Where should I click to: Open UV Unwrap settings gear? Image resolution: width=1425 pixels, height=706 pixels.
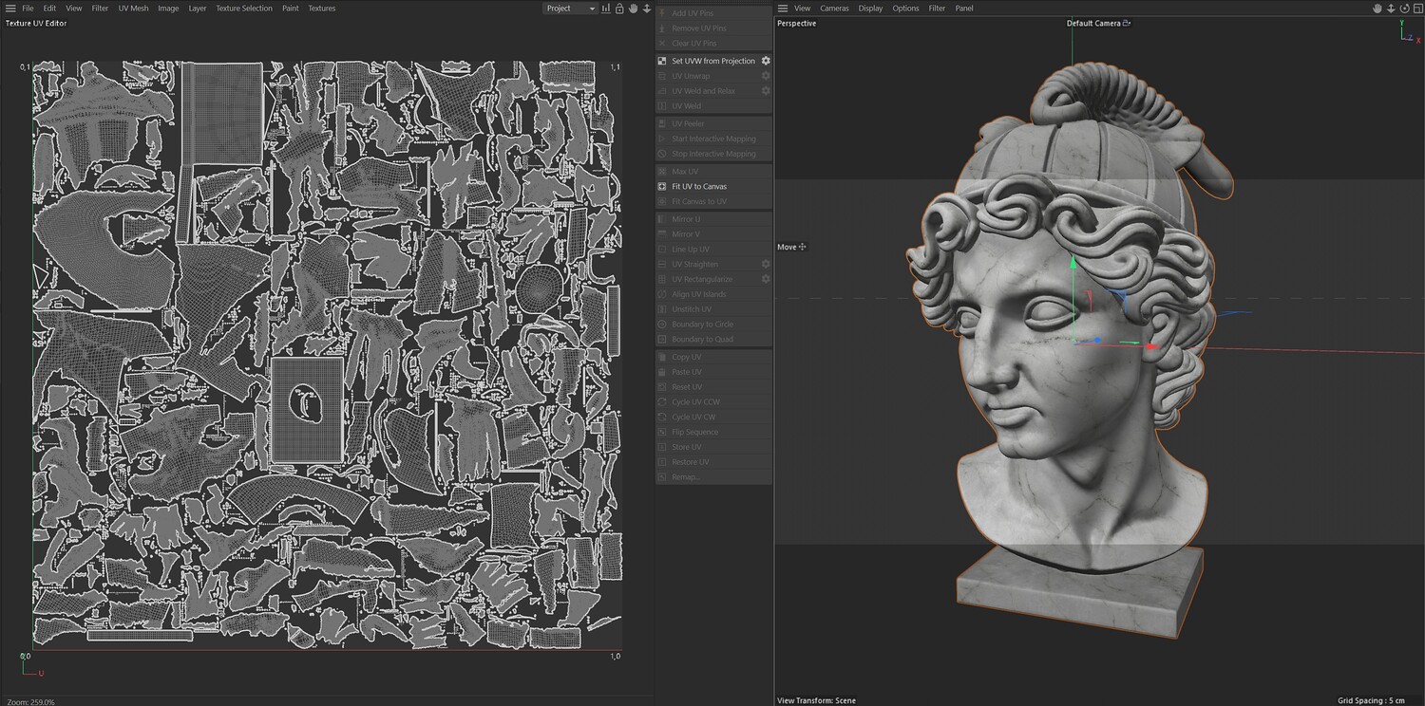pyautogui.click(x=766, y=76)
